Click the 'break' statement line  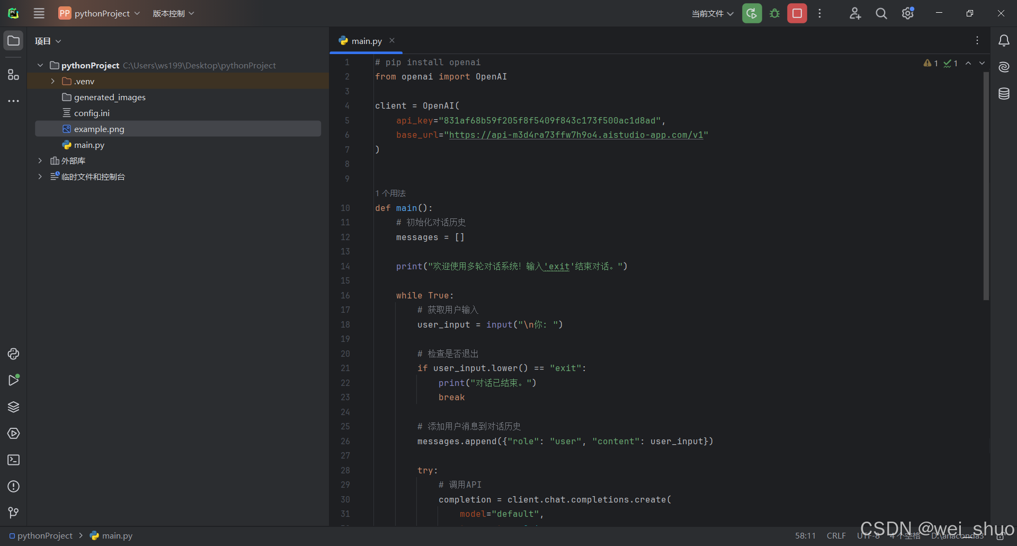point(451,398)
